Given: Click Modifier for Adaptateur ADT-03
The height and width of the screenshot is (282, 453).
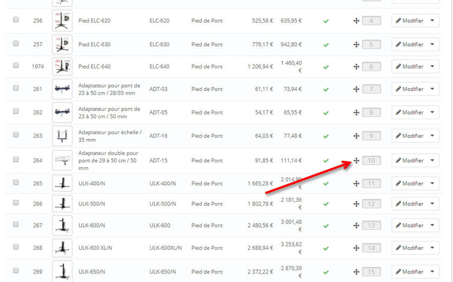Looking at the screenshot, I should point(410,89).
